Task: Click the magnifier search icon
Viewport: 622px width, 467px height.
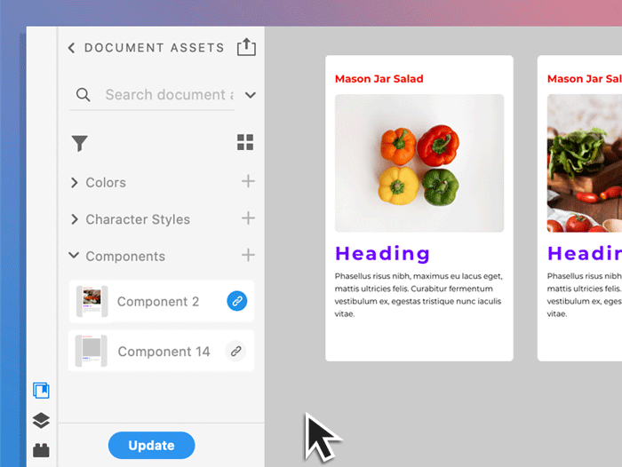Action: click(84, 95)
